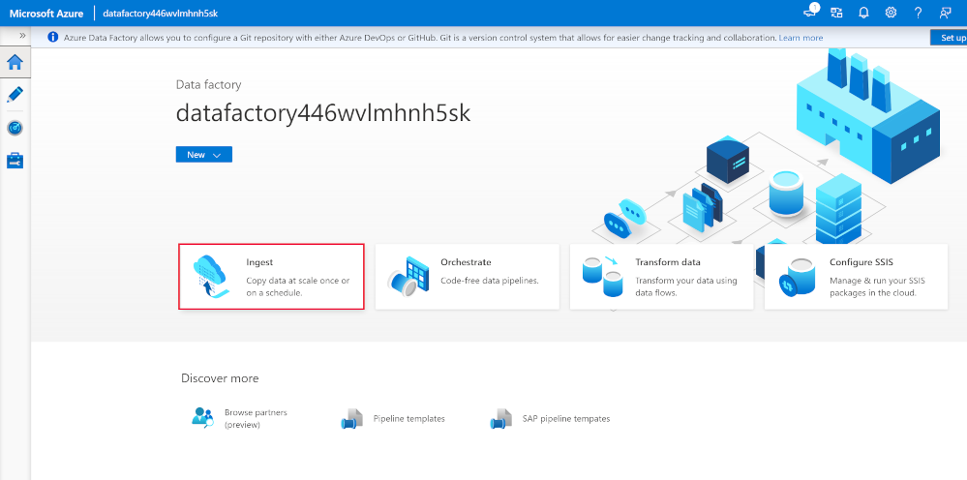Open the settings gear

coord(891,13)
